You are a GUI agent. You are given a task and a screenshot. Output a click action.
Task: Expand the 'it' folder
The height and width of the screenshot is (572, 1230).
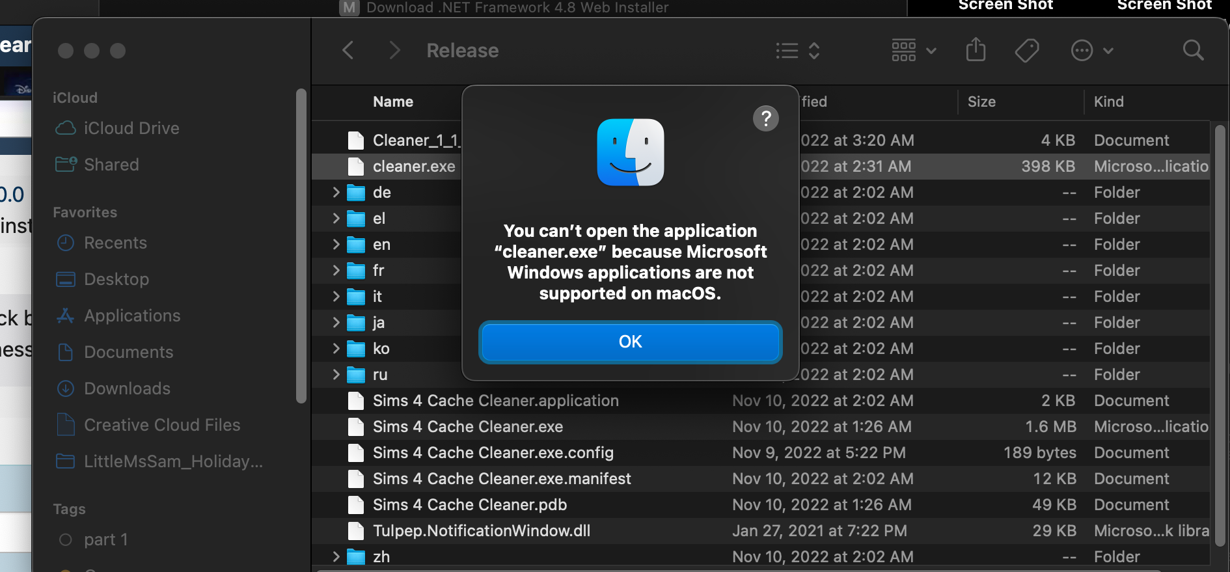[x=336, y=296]
